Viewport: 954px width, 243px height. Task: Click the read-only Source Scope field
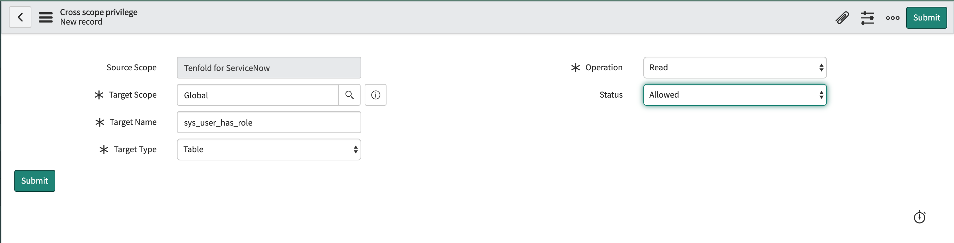coord(268,68)
